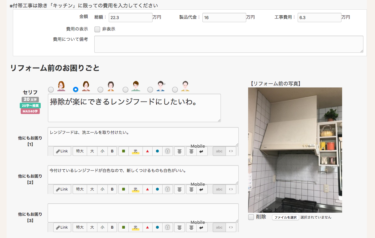375x238 pixels.
Task: Click blue circle icon in toolbar 【3】
Action: [157, 227]
